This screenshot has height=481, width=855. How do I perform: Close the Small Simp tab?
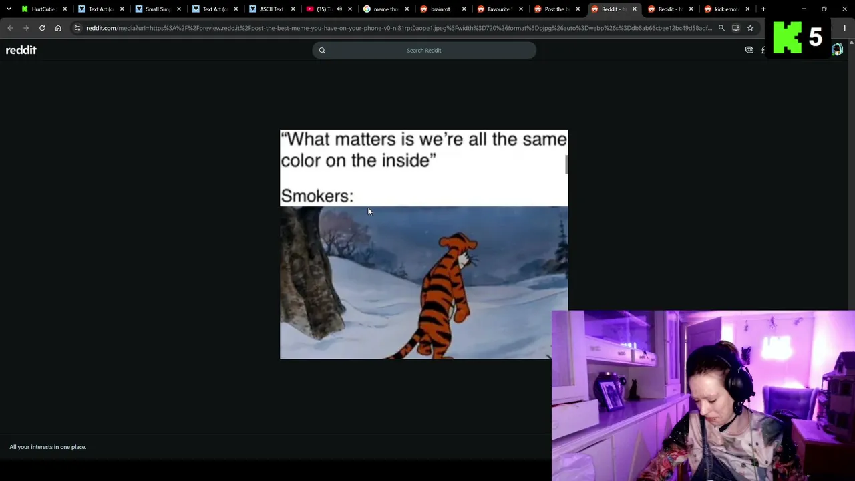point(179,9)
